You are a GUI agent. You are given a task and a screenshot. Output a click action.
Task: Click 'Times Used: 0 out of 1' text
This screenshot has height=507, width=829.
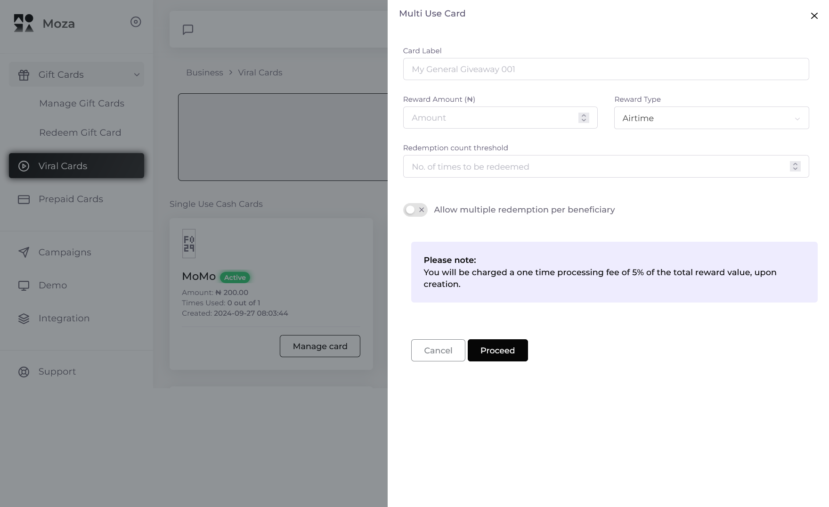tap(221, 303)
